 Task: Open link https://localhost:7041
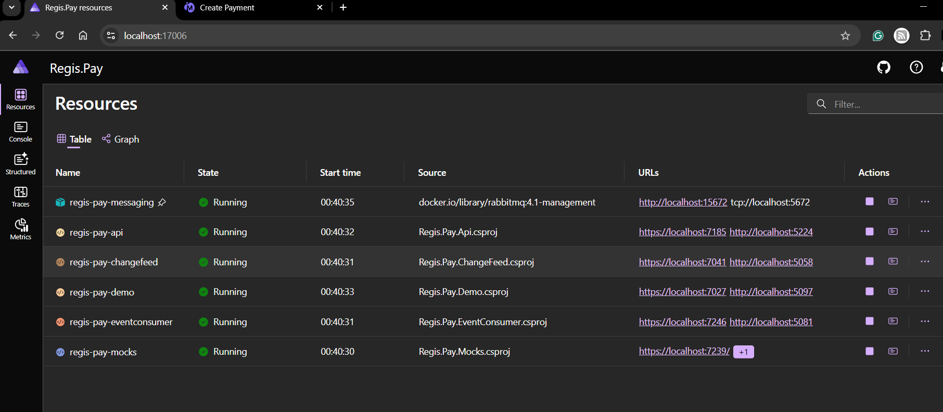682,262
